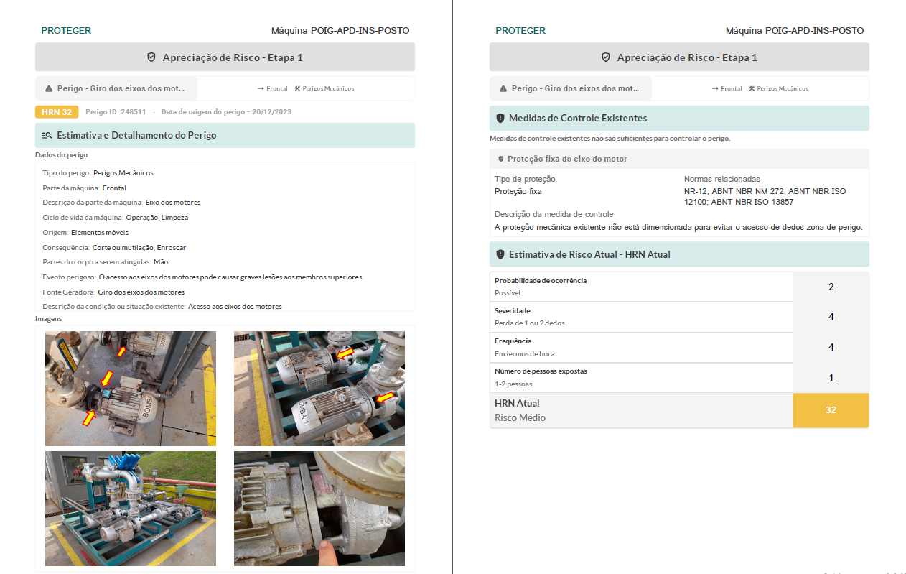Click the HRN Atual value 32 yellow cell
Screen dimensions: 906x574
point(831,410)
